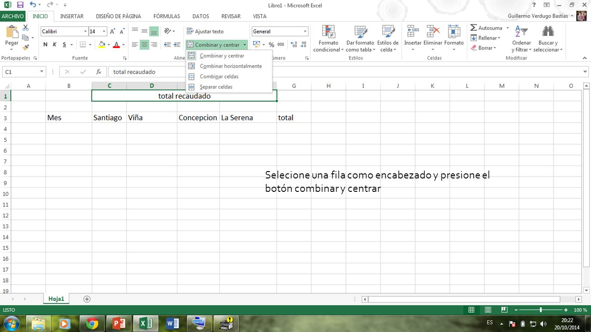Open the font name Calibri dropdown

85,31
